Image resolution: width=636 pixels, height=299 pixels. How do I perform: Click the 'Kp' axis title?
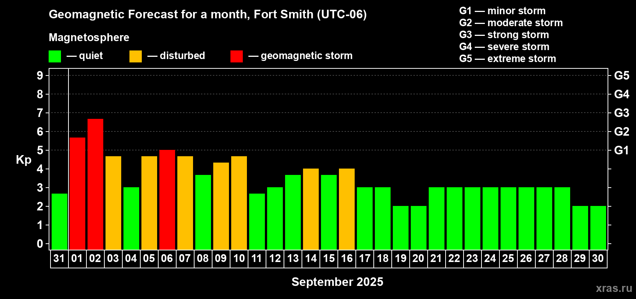24,160
